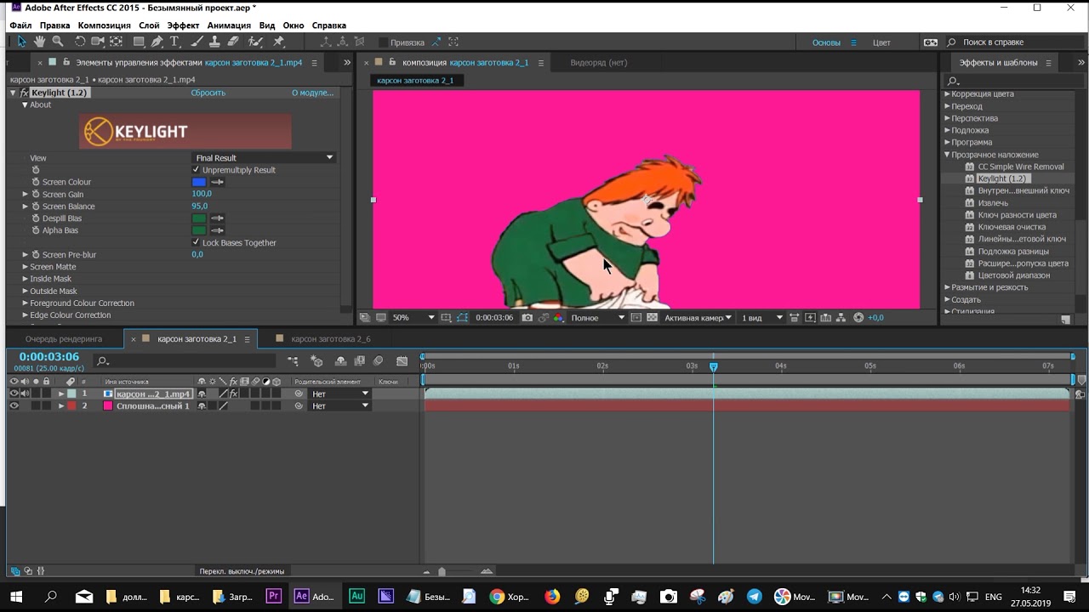Viewport: 1089px width, 612px height.
Task: Select the Selection arrow tool
Action: (21, 42)
